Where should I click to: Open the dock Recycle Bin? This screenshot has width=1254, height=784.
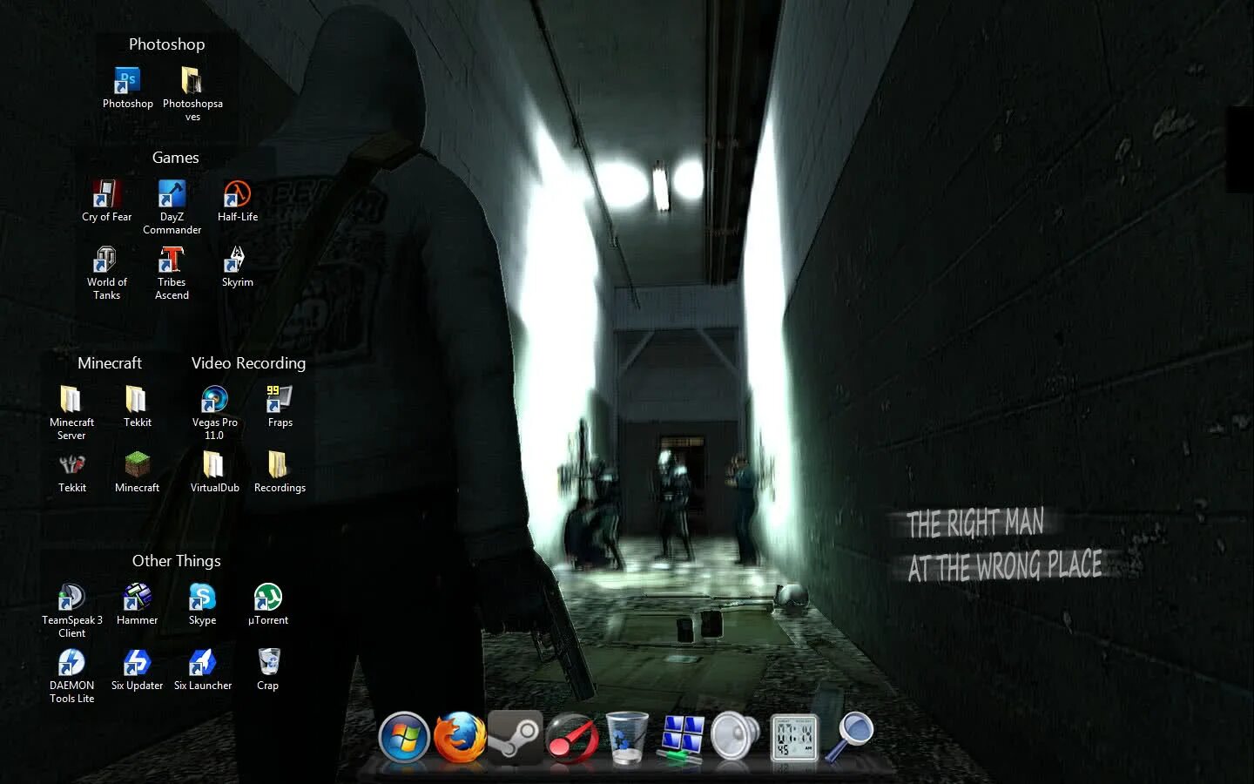click(627, 738)
